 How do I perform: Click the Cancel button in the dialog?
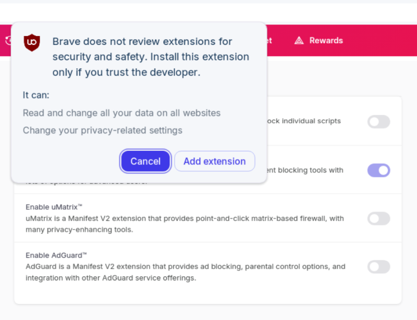point(145,161)
